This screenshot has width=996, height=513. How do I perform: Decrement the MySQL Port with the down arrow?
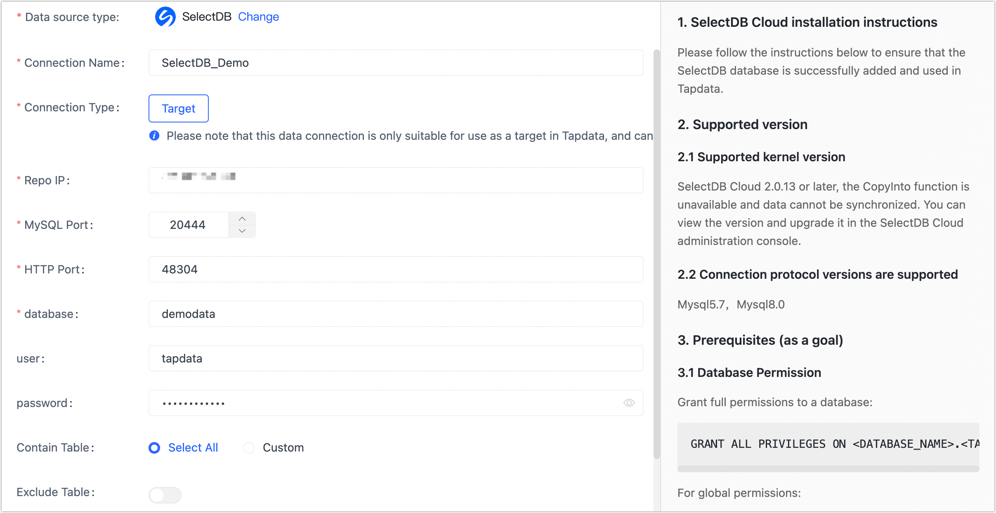(x=243, y=231)
